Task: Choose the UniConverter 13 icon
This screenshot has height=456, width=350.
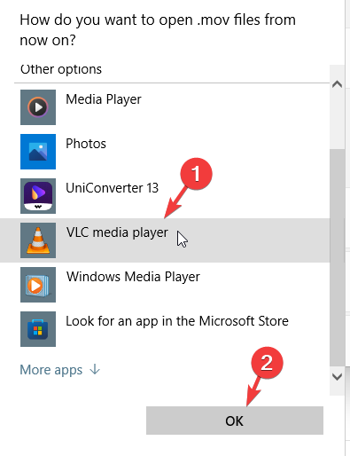Action: click(x=38, y=196)
